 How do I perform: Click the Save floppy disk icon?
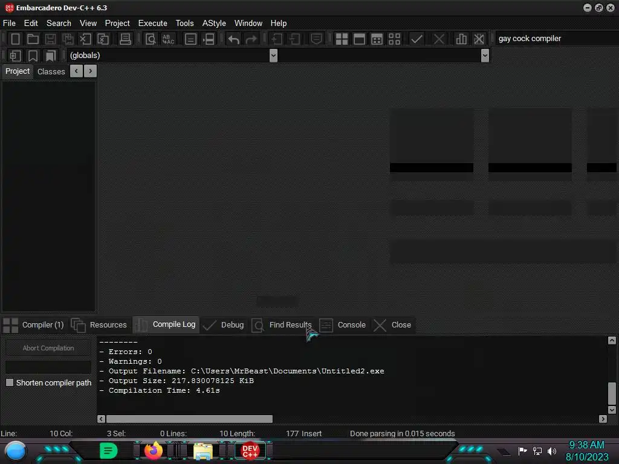coord(50,39)
